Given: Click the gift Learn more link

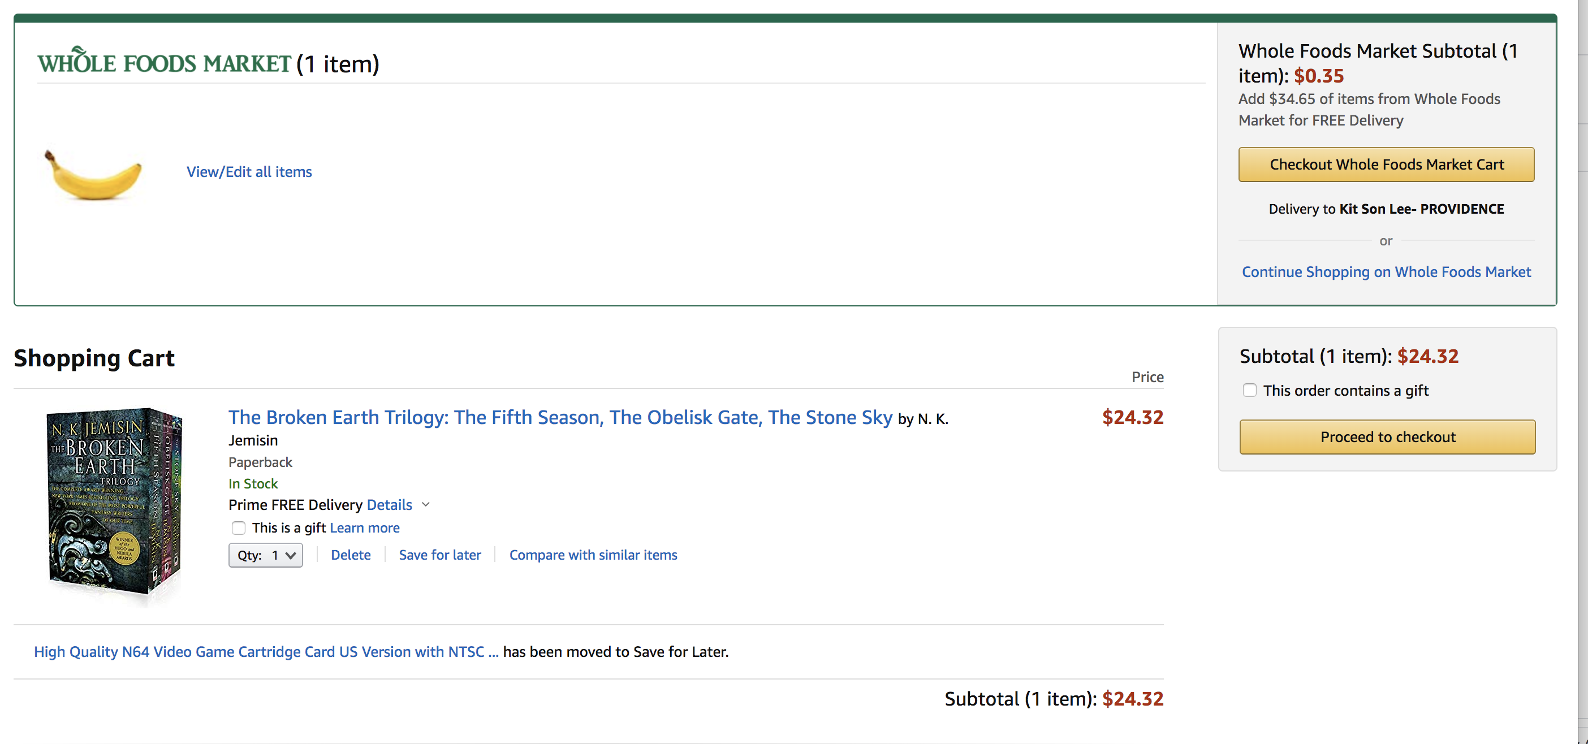Looking at the screenshot, I should point(364,528).
